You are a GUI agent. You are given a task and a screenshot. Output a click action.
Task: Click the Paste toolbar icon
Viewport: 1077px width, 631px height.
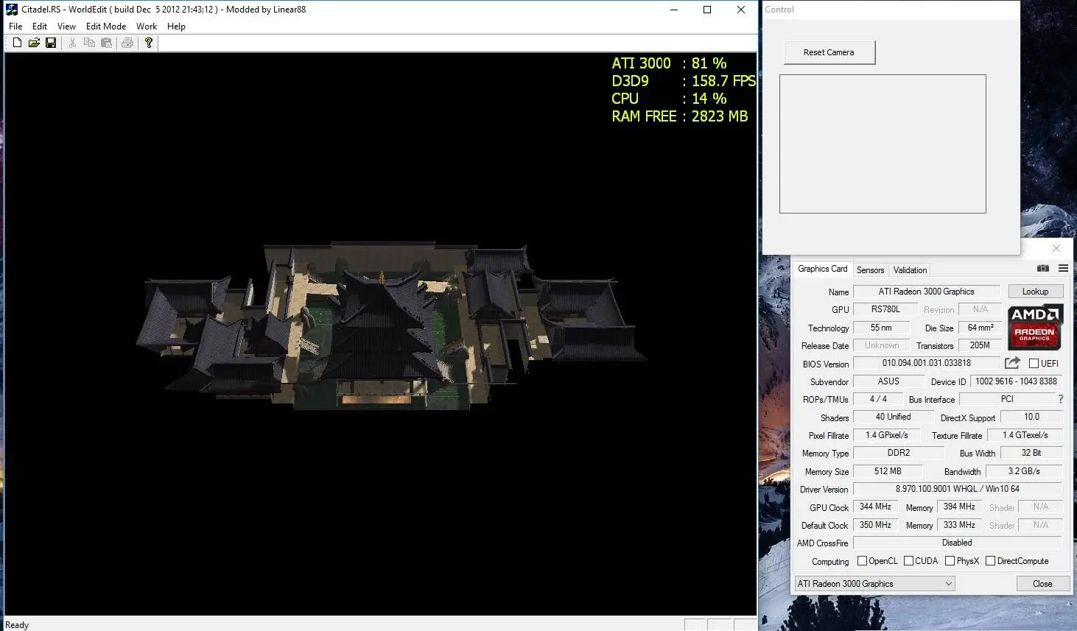tap(106, 43)
